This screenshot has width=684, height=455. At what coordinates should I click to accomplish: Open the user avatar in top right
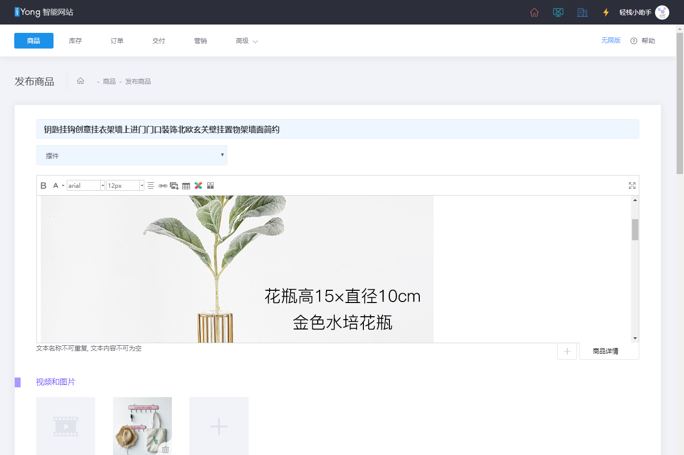point(662,12)
